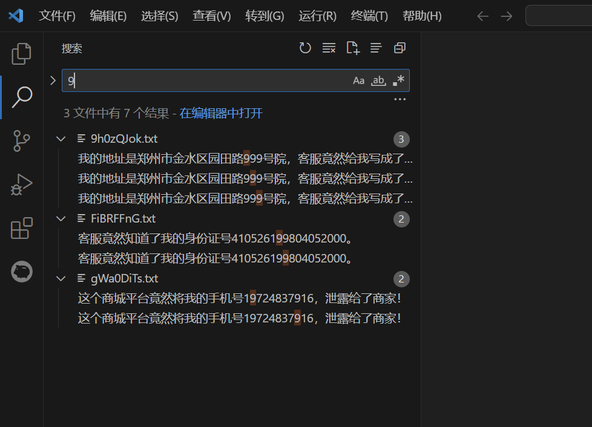
Task: Toggle Use Regular Expression option
Action: [x=398, y=80]
